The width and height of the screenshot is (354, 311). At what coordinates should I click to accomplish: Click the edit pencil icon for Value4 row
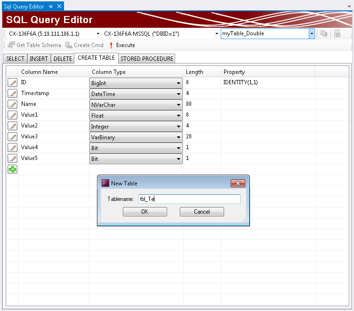click(x=12, y=148)
